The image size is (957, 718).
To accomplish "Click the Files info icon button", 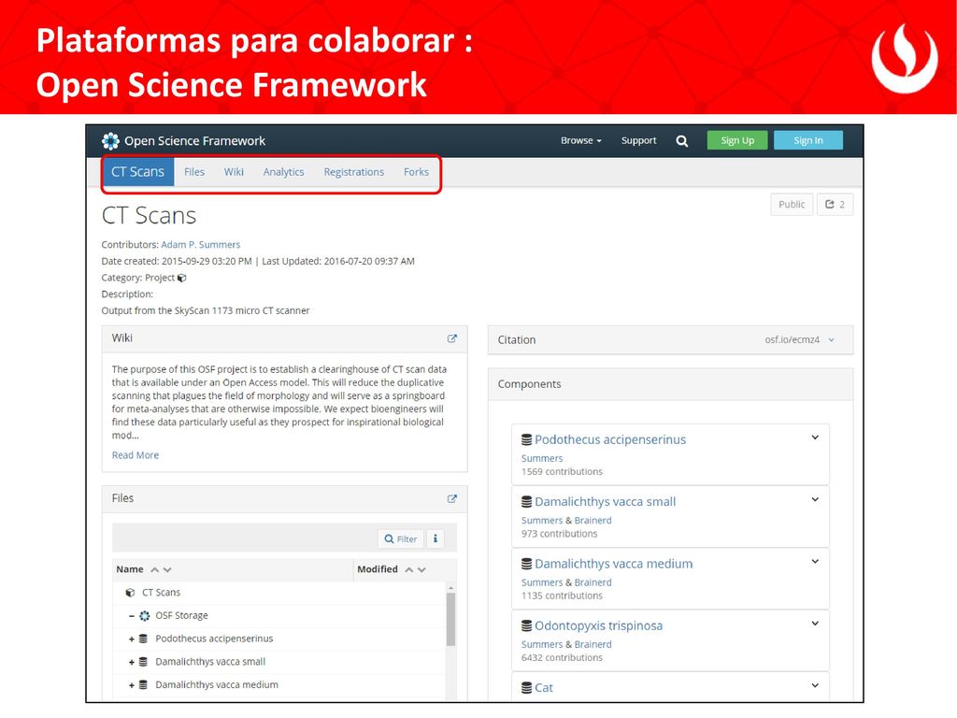I will (436, 538).
